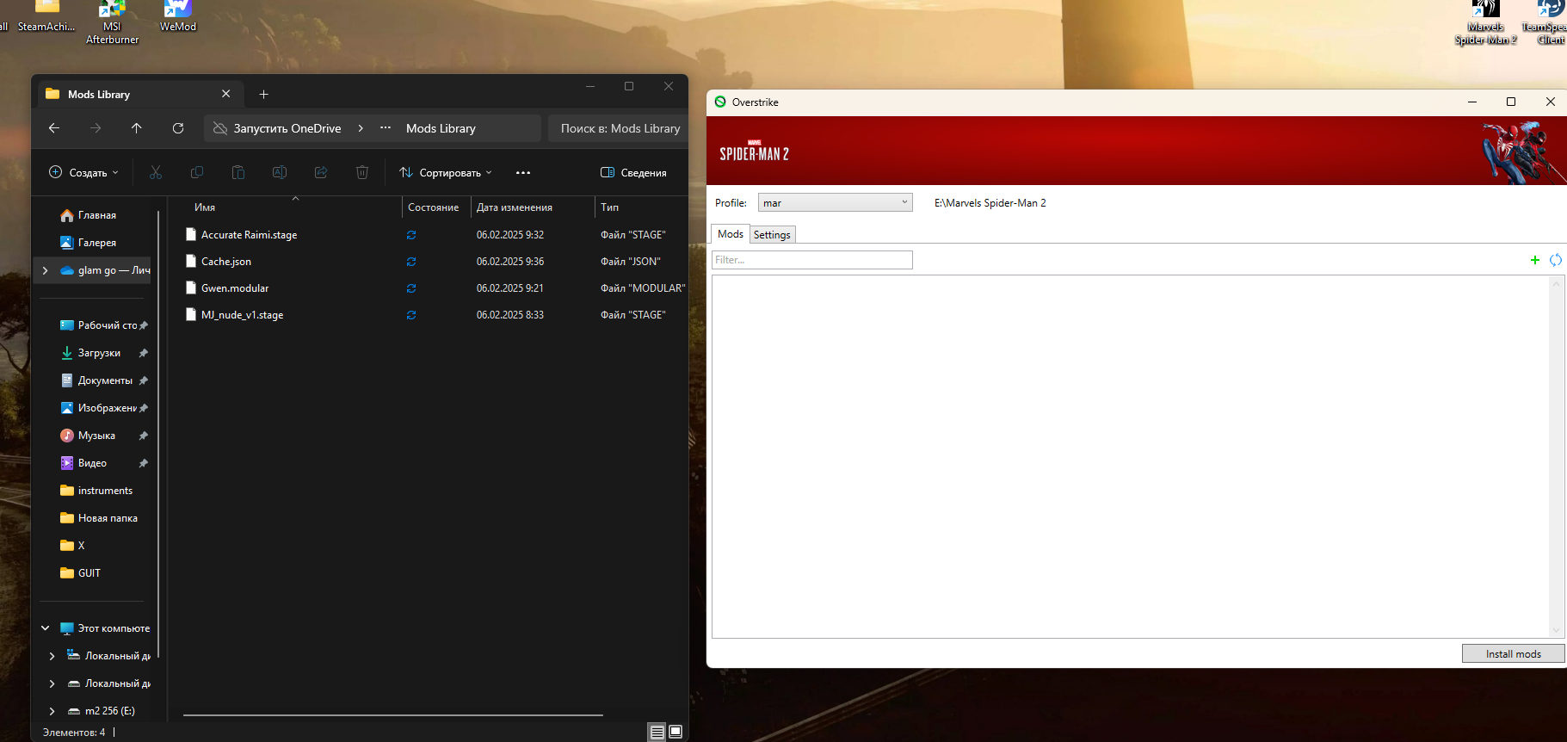1567x742 pixels.
Task: Open a new Explorer tab with the plus
Action: coord(264,95)
